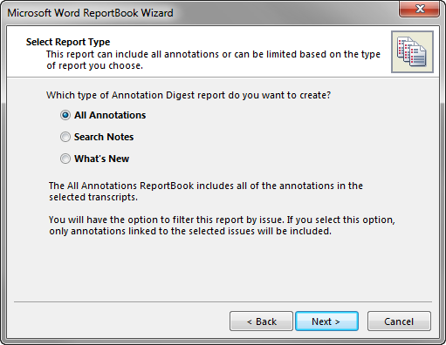Select the All Annotations radio button
446x345 pixels.
tap(65, 115)
